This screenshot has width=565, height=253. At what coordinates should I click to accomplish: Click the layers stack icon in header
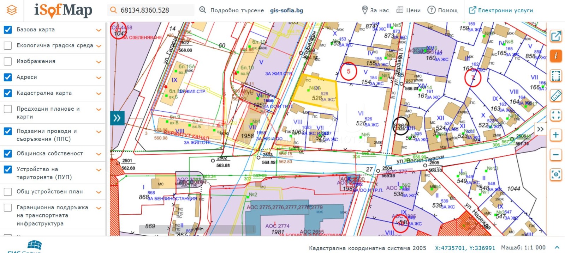[x=12, y=10]
